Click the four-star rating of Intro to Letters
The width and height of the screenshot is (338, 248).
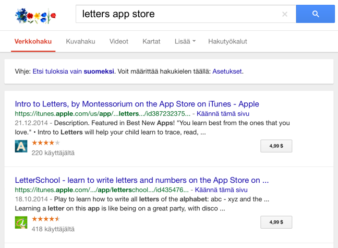click(x=46, y=143)
